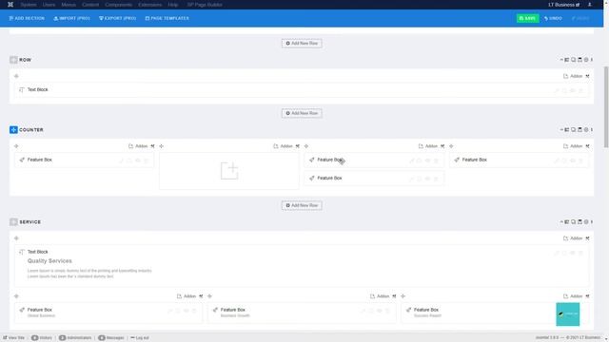Edit first COUNTER Feature Box pencil icon

[122, 161]
